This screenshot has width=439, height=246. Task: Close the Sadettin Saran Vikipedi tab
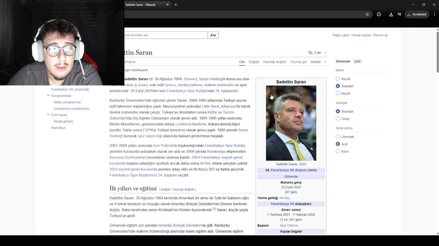168,5
